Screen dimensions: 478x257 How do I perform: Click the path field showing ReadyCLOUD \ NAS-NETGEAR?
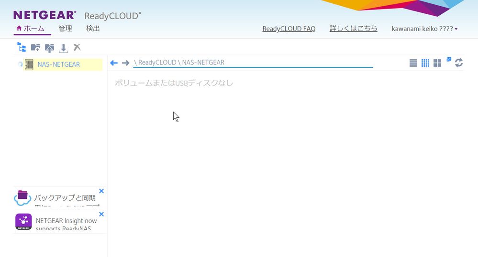coord(253,62)
